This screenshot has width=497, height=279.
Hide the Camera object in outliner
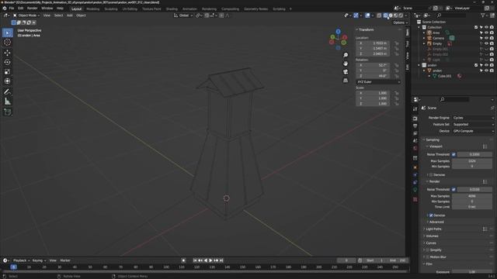(487, 38)
